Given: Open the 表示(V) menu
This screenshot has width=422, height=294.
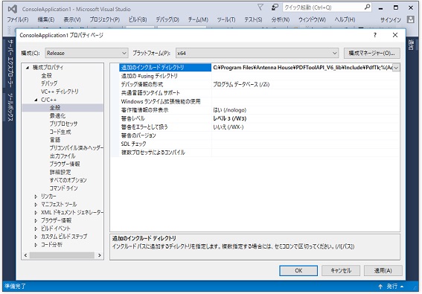Looking at the screenshot, I should [x=72, y=19].
